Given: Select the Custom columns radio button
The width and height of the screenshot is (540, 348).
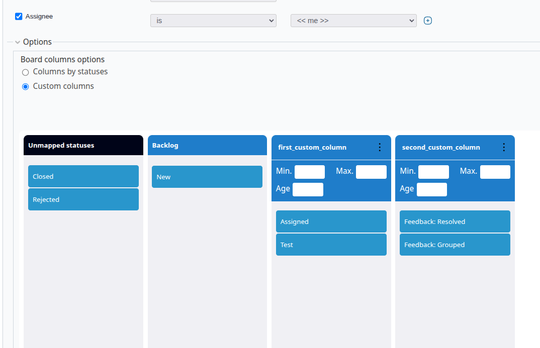Looking at the screenshot, I should point(25,86).
